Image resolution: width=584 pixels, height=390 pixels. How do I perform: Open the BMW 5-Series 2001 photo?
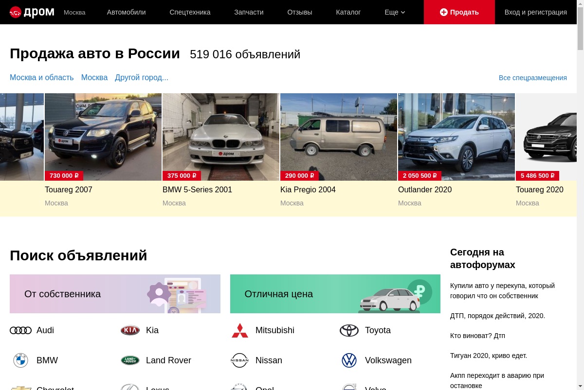coord(221,137)
